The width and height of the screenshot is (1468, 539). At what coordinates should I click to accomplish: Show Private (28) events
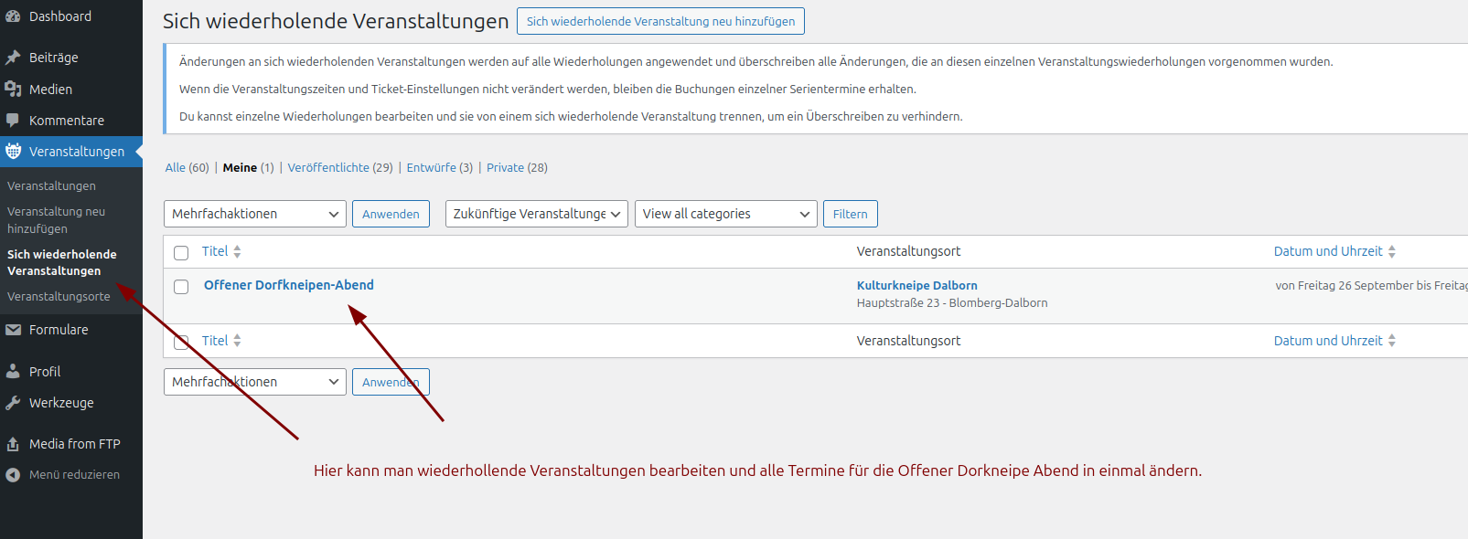pos(517,168)
